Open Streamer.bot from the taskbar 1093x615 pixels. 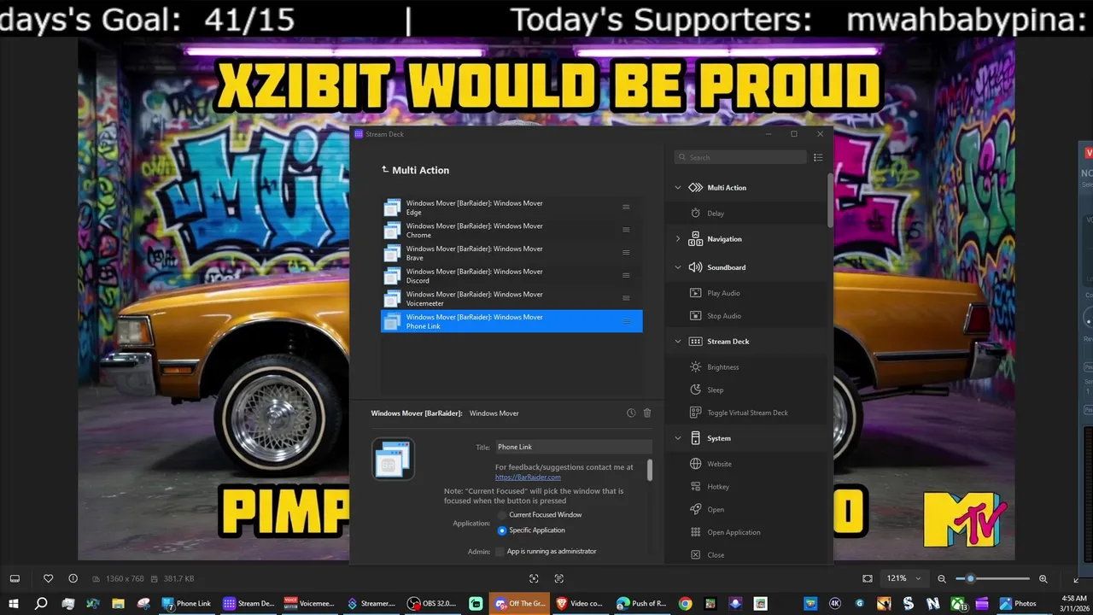[371, 603]
